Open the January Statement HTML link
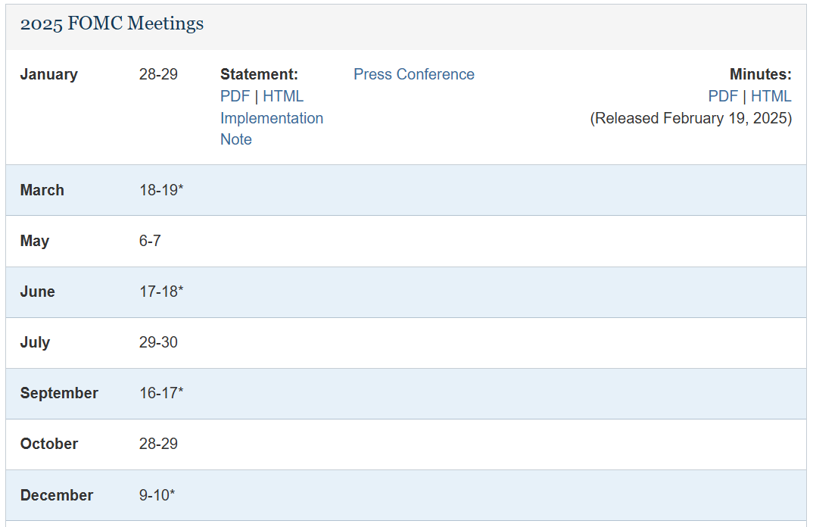813x527 pixels. coord(283,96)
